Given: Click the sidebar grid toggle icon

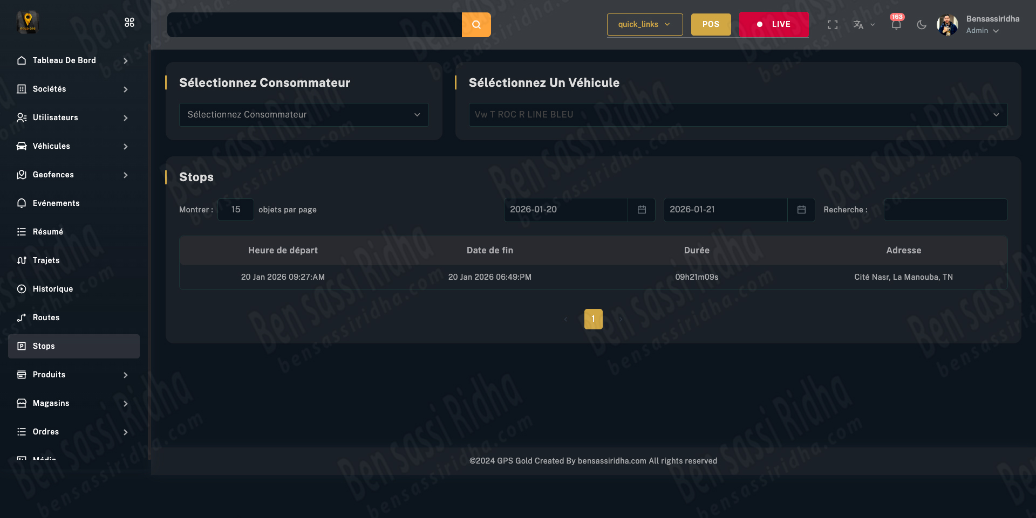Looking at the screenshot, I should tap(129, 22).
